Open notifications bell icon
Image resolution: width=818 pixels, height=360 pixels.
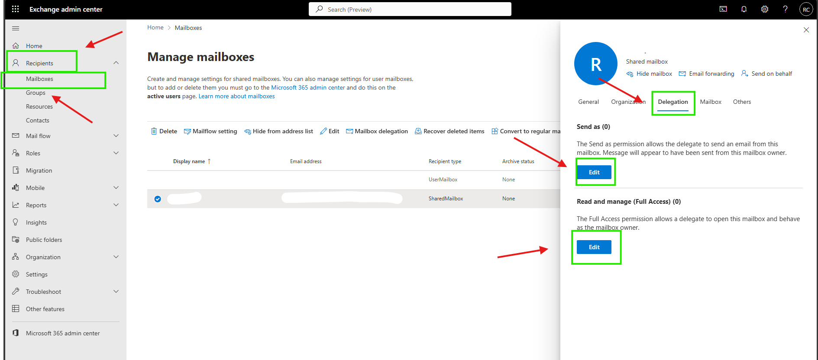tap(744, 9)
